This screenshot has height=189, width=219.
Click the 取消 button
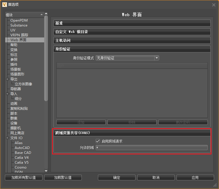tap(156, 177)
